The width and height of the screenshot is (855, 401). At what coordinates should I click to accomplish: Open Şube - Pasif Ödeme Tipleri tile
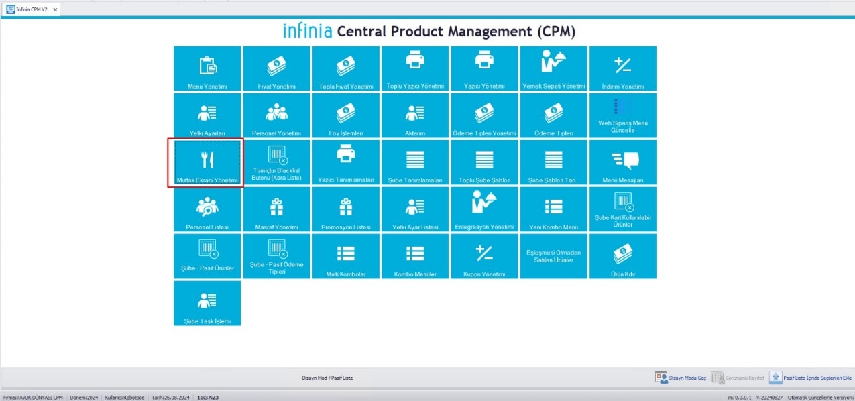pos(276,256)
